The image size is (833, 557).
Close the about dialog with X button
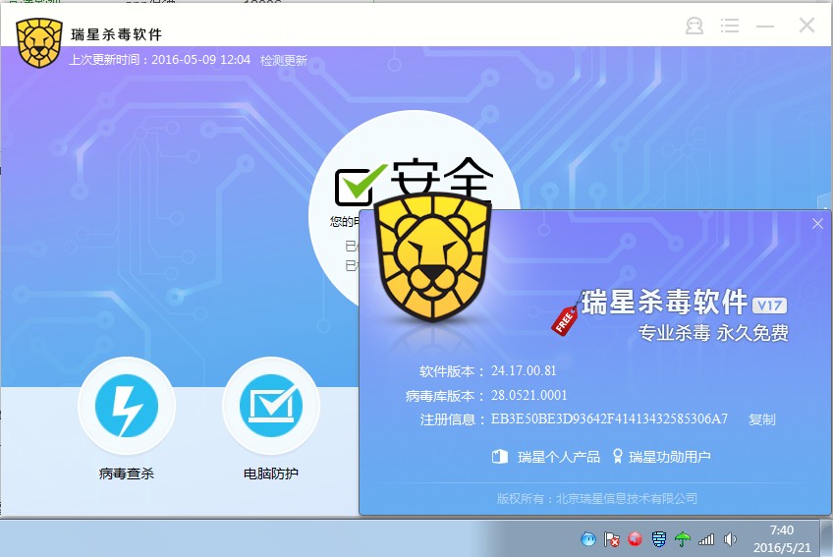pyautogui.click(x=817, y=224)
